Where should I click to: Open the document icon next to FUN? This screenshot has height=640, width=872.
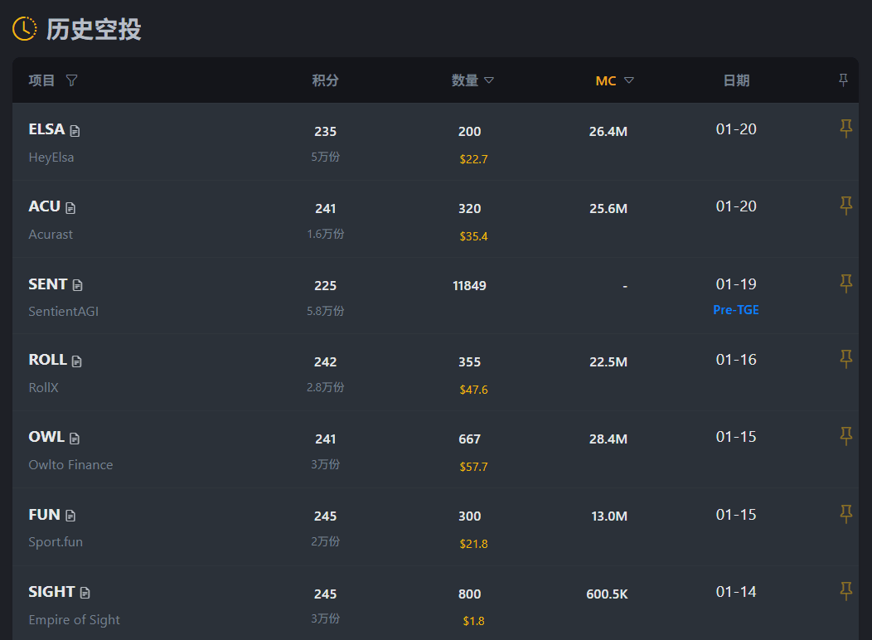coord(70,516)
